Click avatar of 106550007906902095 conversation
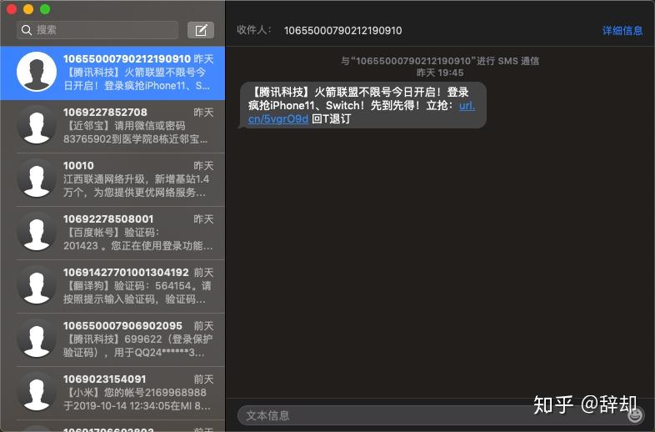 tap(37, 339)
